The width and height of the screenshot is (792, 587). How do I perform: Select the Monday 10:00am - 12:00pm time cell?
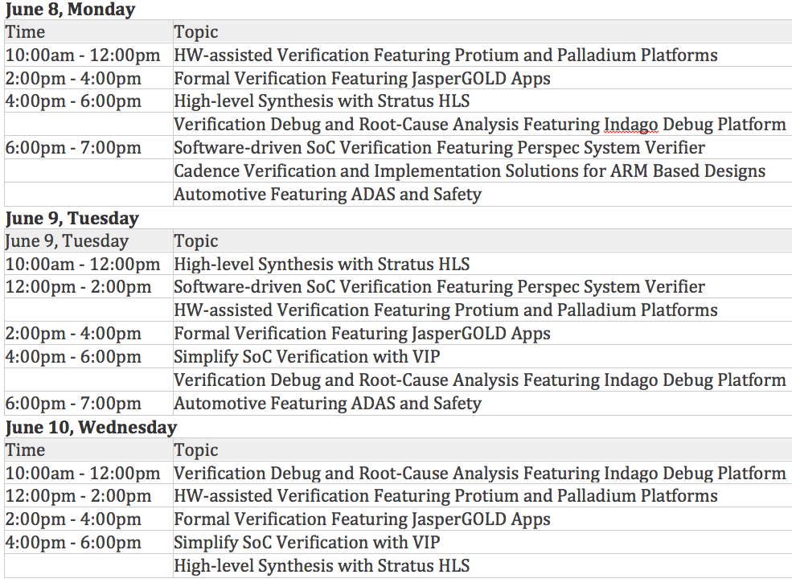point(83,55)
